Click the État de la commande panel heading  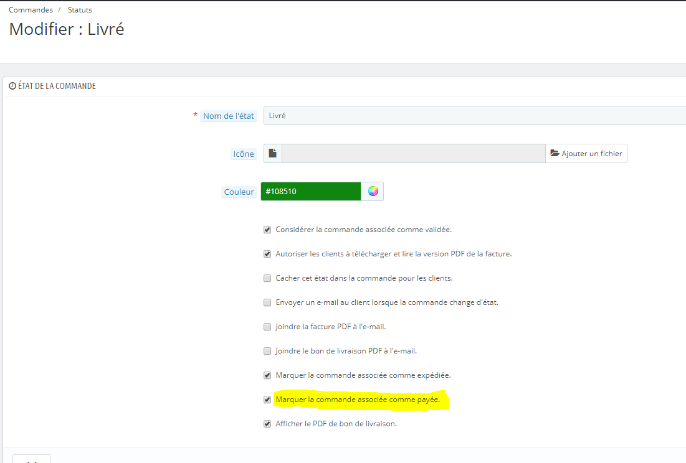[57, 86]
